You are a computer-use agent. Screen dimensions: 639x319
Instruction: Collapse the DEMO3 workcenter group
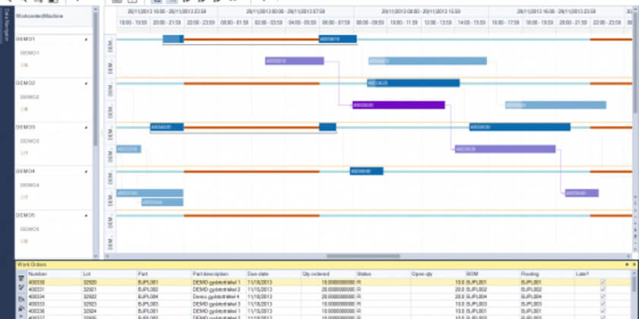click(85, 127)
